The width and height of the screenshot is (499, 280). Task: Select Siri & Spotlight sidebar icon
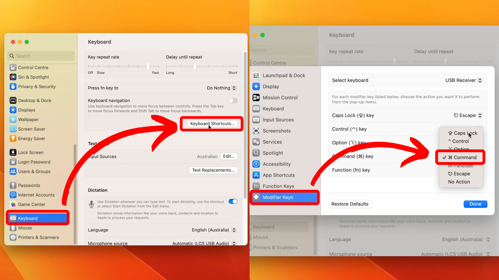(13, 77)
